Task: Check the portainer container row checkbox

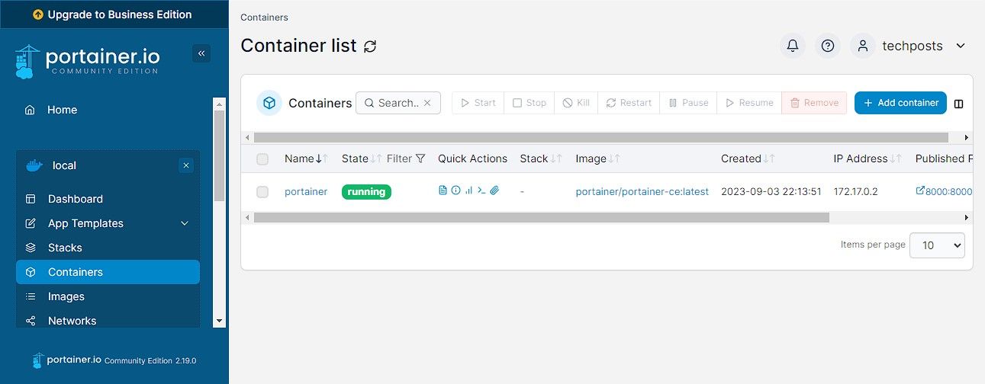Action: [x=262, y=192]
